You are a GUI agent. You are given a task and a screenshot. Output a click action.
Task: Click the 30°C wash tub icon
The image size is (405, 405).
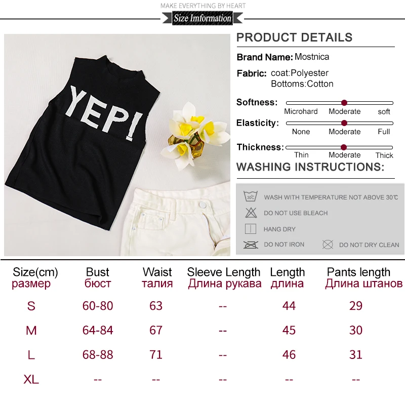coord(250,196)
